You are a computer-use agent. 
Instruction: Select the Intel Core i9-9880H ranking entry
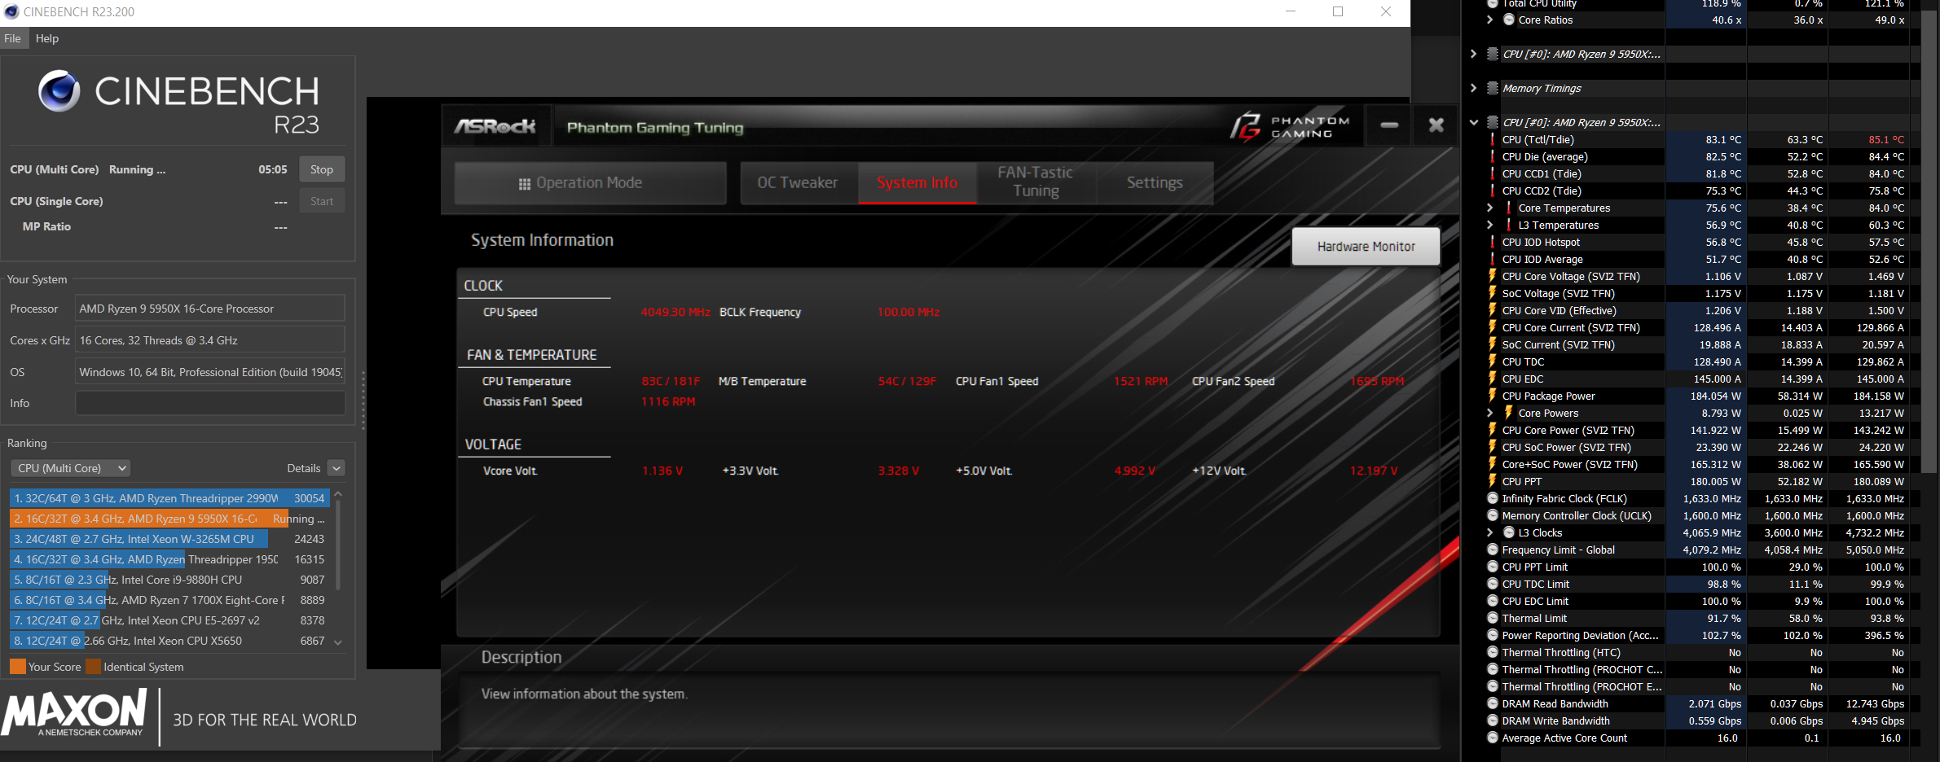169,580
